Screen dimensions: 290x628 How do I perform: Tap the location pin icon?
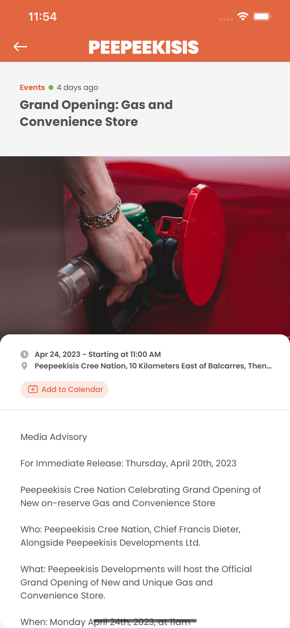pos(24,366)
